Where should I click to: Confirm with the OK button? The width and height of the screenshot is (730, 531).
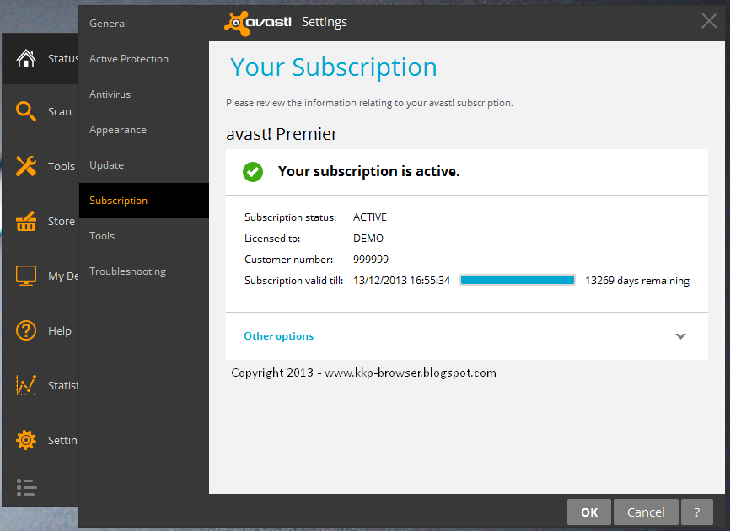click(589, 512)
